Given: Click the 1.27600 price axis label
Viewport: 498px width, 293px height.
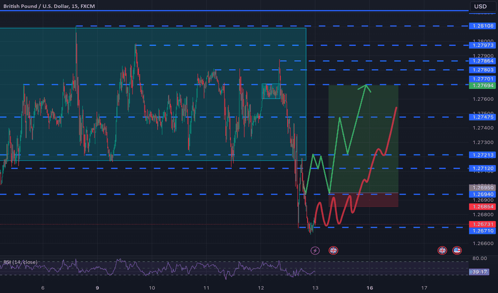Looking at the screenshot, I should [483, 99].
